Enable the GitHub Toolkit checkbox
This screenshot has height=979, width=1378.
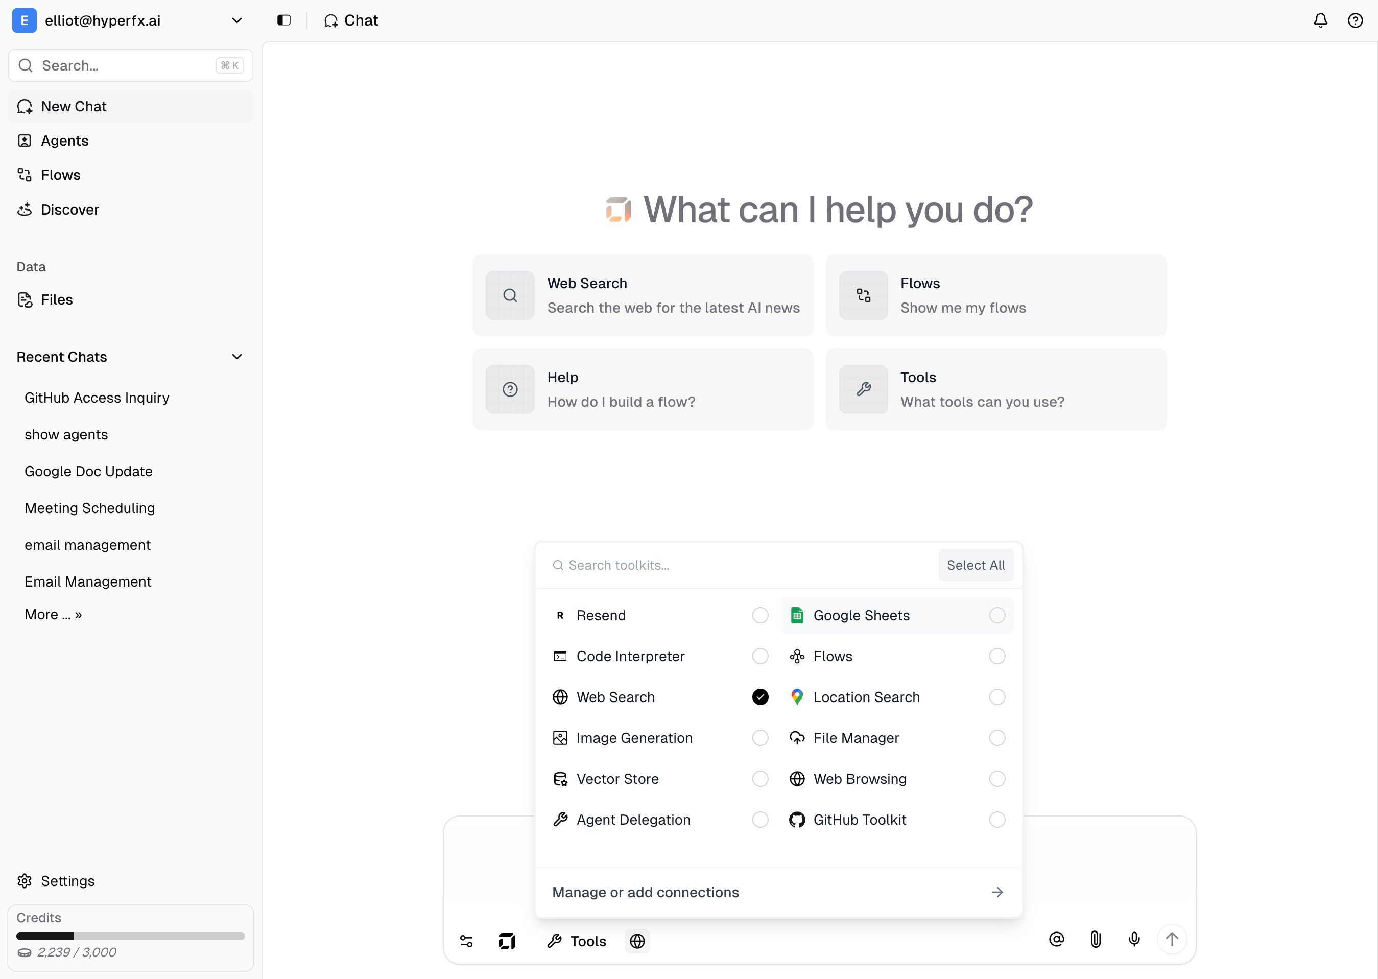997,820
